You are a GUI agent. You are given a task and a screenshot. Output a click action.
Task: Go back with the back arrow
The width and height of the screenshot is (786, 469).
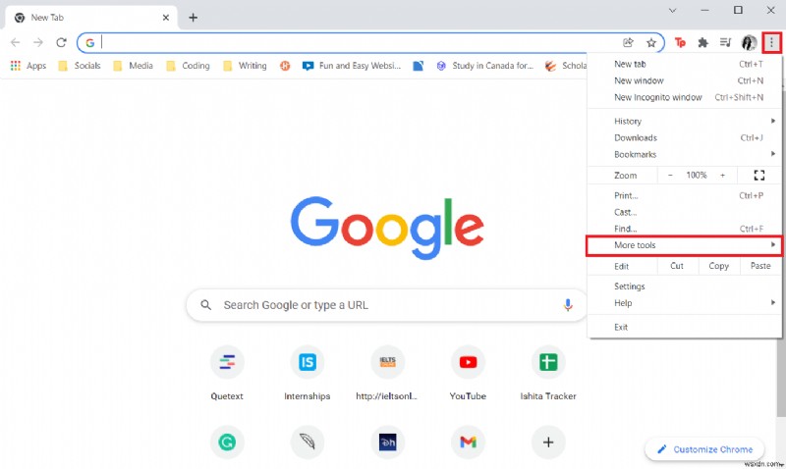point(16,42)
